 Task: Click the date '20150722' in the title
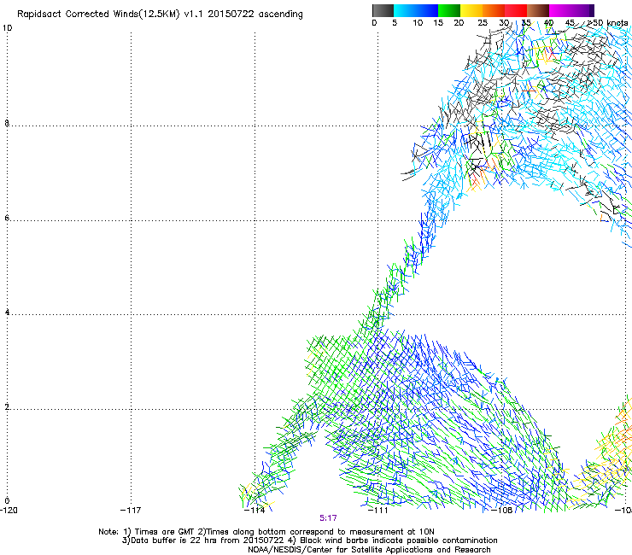[x=231, y=15]
